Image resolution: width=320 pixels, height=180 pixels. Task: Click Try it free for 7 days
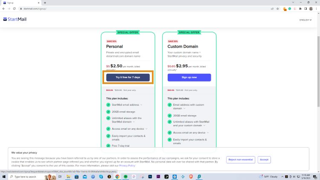pos(128,77)
